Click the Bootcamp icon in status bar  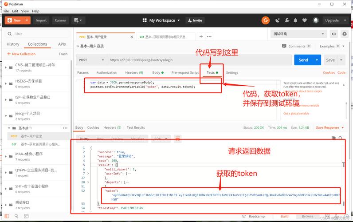(x=244, y=216)
